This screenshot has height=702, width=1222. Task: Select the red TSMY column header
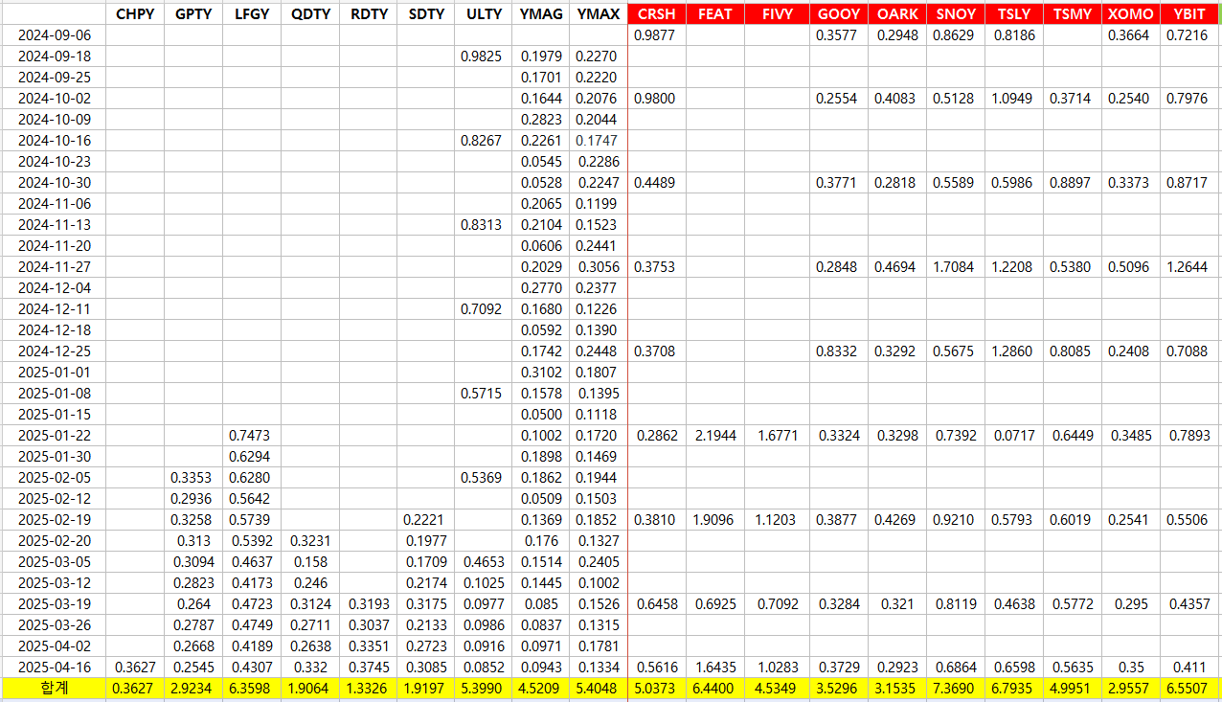[1072, 13]
